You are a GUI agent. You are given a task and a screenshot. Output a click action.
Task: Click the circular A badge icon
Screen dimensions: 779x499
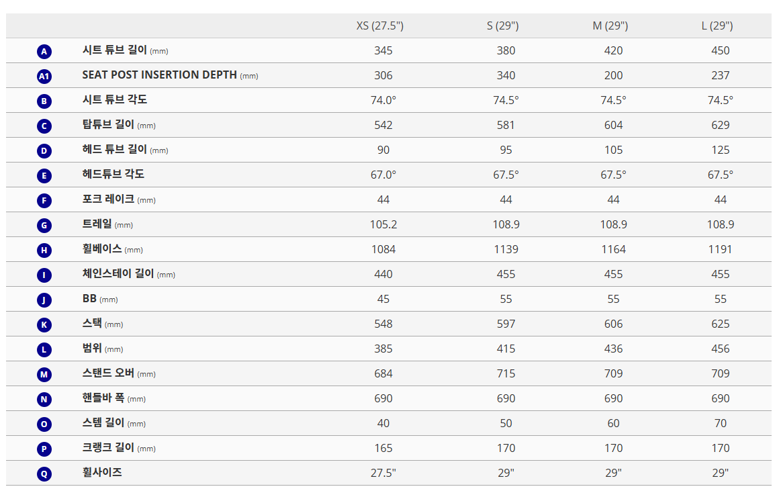(x=44, y=51)
